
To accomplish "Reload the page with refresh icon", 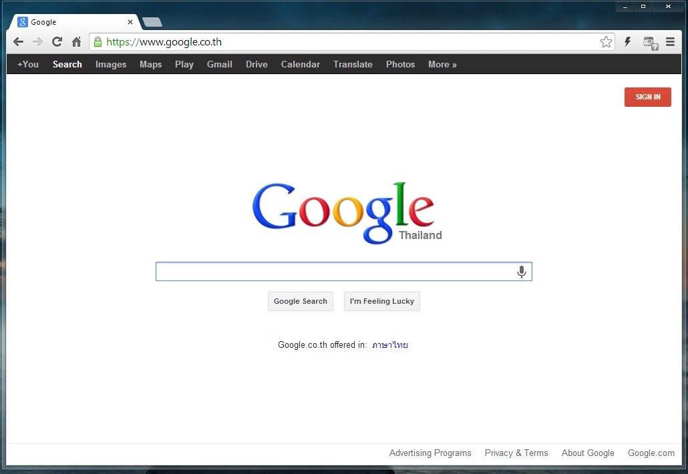I will pyautogui.click(x=57, y=42).
